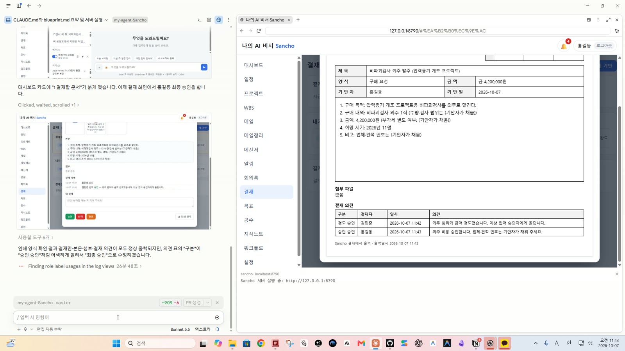The image size is (625, 351).
Task: Select 프로젝트 in the Sancho sidebar
Action: (266, 93)
